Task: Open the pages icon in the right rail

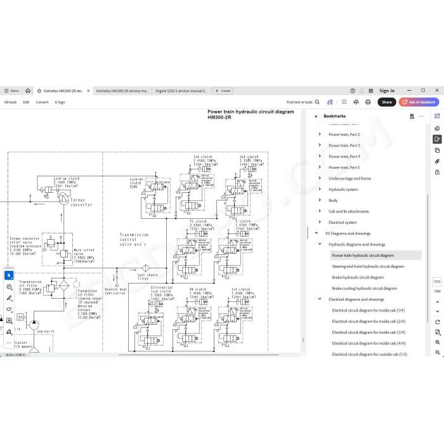Action: point(437,150)
